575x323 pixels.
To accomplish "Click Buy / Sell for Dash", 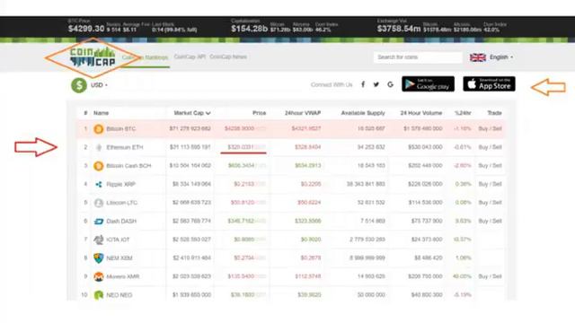I will pos(490,222).
